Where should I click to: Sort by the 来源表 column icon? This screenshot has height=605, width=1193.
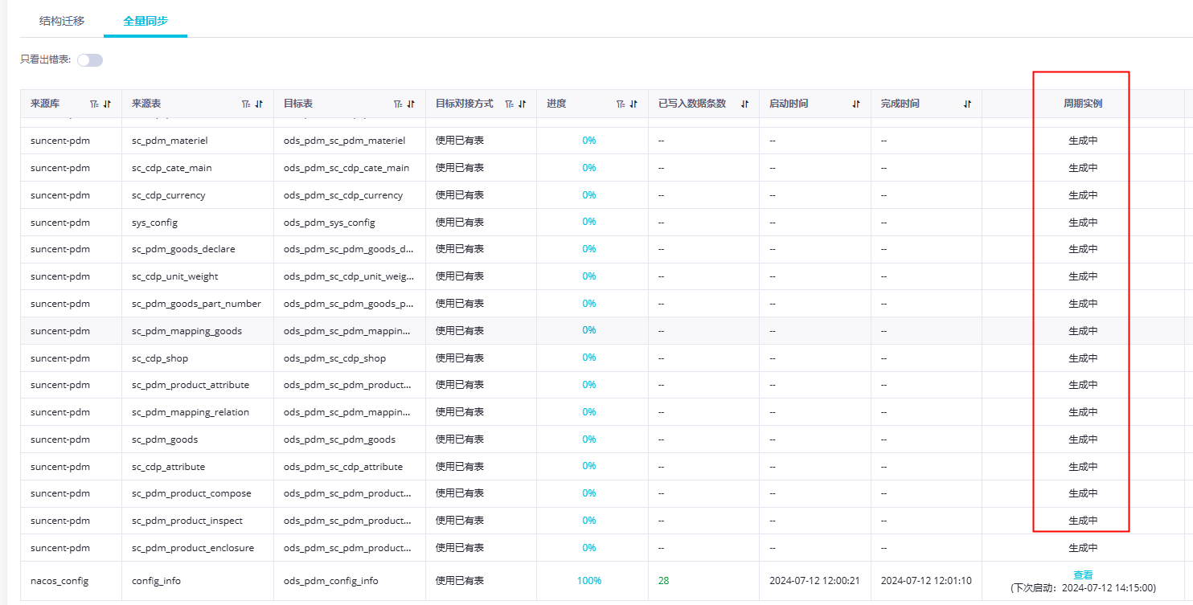point(259,104)
